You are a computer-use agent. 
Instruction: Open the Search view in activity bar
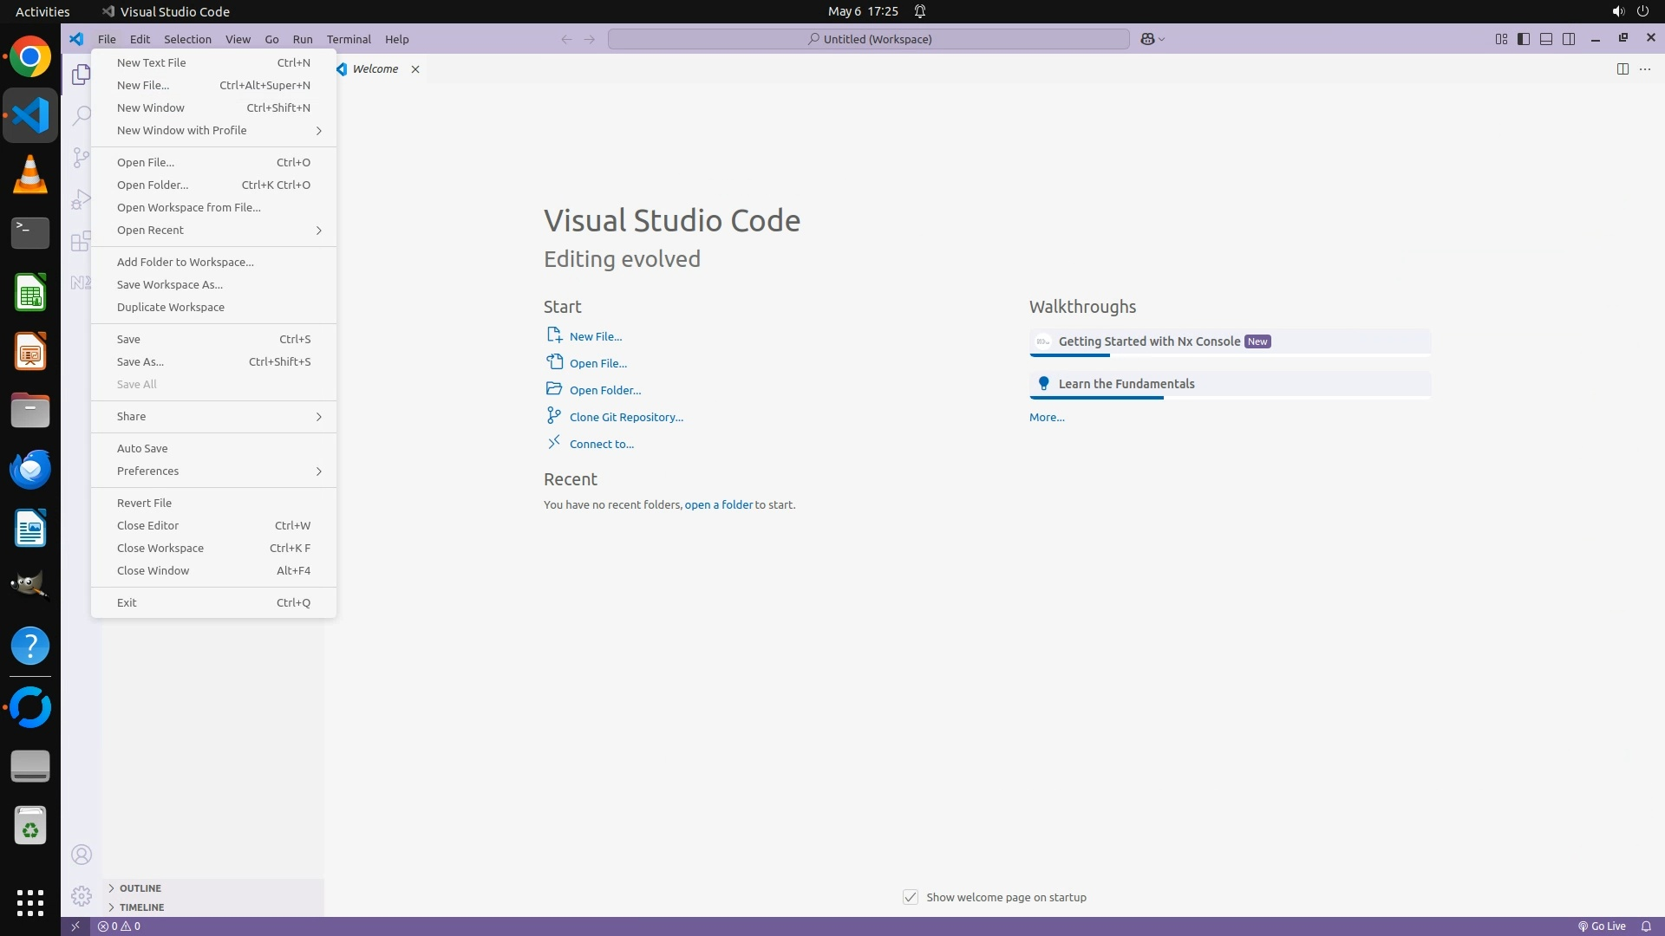81,115
